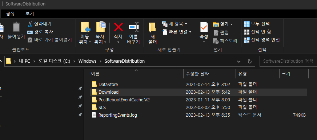Viewport: 317px width, 140px height.
Task: Click the 749KB size of ReportingEvents.log
Action: (299, 115)
